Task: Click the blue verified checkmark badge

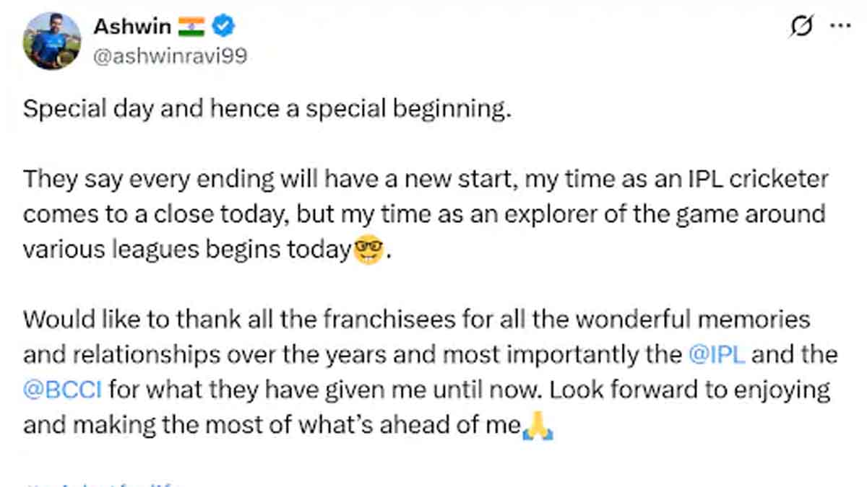Action: pyautogui.click(x=224, y=27)
